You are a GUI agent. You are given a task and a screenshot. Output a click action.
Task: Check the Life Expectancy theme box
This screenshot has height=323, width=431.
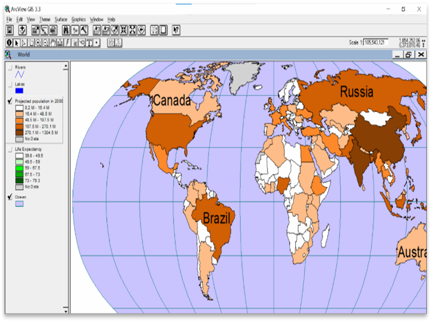point(10,149)
